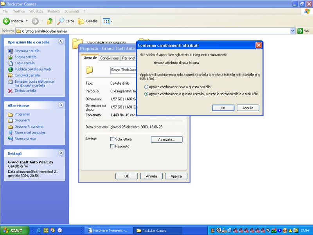Switch to the Condivisione tab
Image resolution: width=313 pixels, height=235 pixels.
coord(109,58)
